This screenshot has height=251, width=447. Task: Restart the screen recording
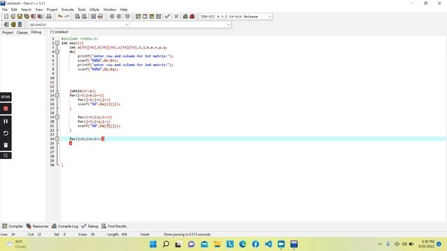point(6,133)
